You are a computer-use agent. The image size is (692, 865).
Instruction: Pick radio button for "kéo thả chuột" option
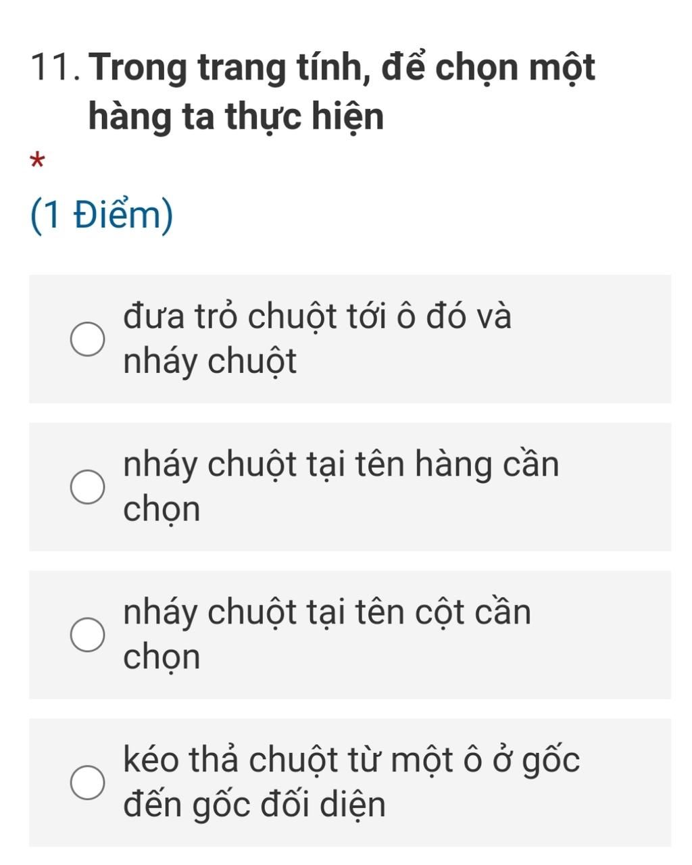click(x=88, y=783)
